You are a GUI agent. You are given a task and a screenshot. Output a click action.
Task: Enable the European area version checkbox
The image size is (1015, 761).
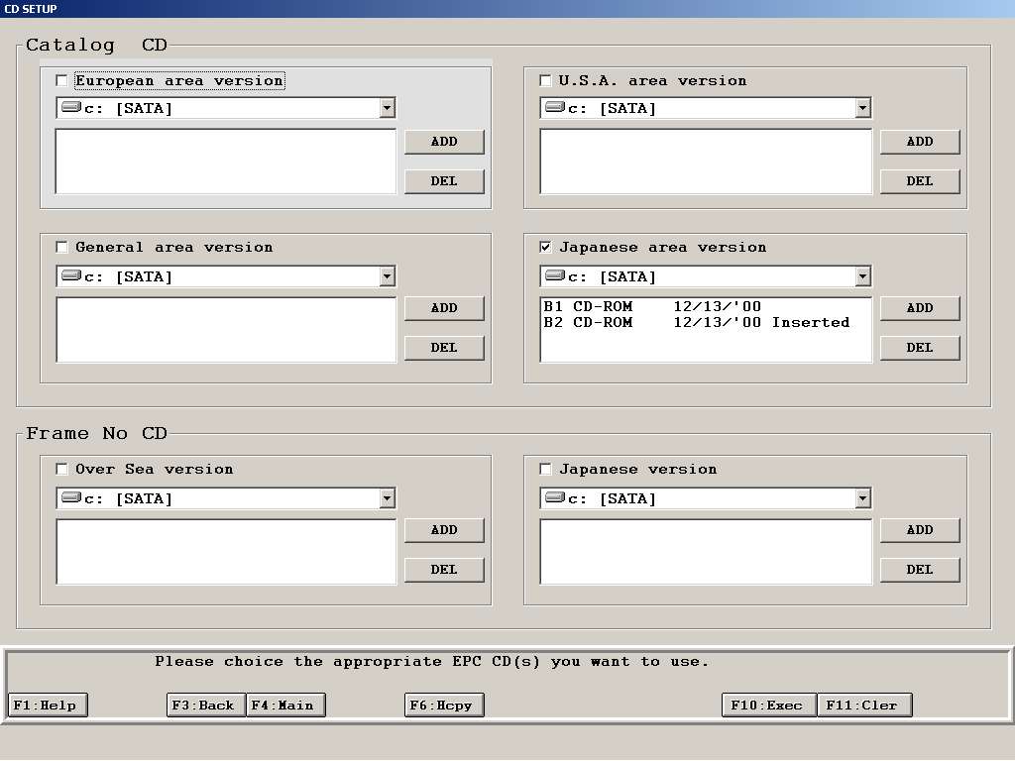click(62, 80)
